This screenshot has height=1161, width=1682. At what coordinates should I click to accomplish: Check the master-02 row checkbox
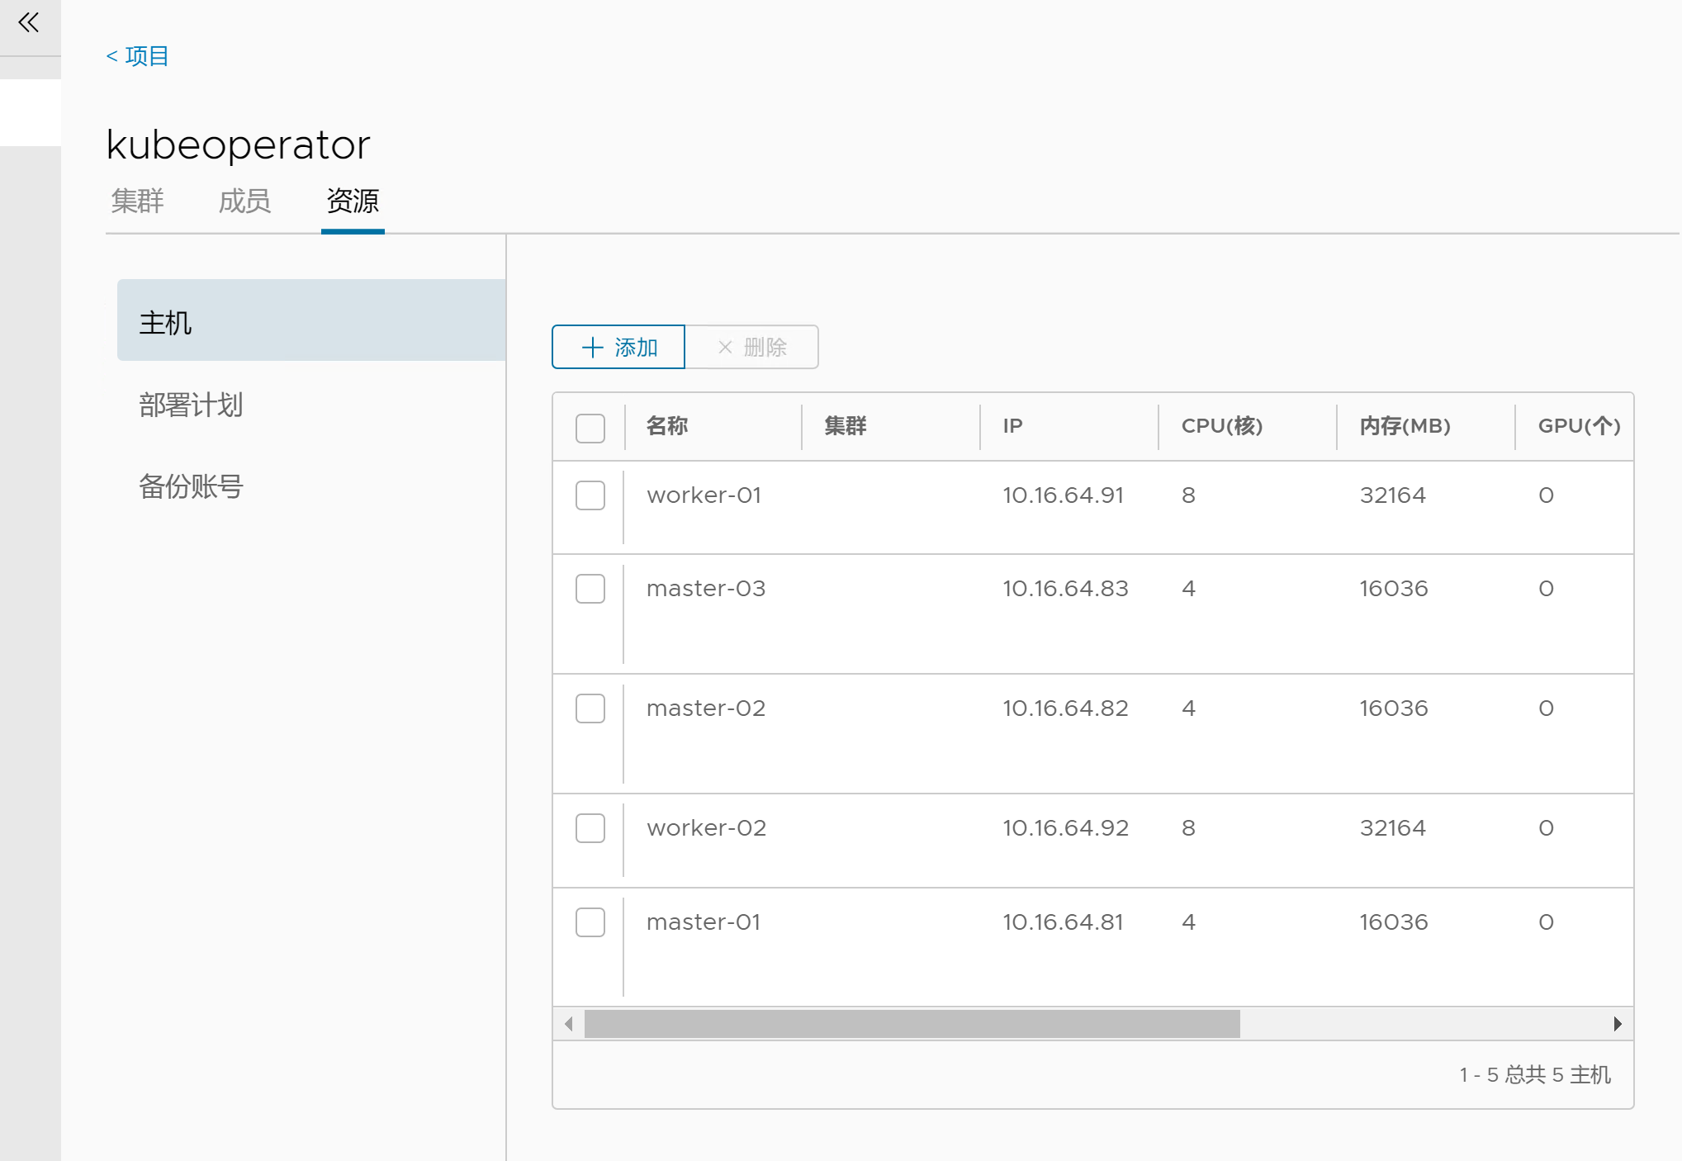pyautogui.click(x=590, y=708)
